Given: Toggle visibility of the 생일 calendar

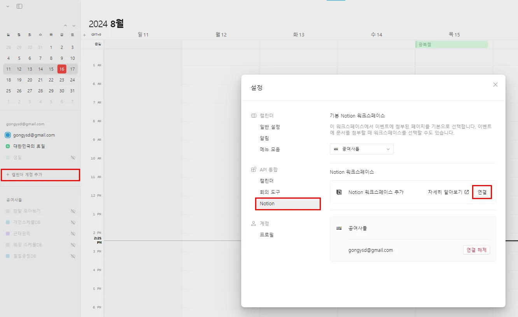Looking at the screenshot, I should click(x=73, y=157).
